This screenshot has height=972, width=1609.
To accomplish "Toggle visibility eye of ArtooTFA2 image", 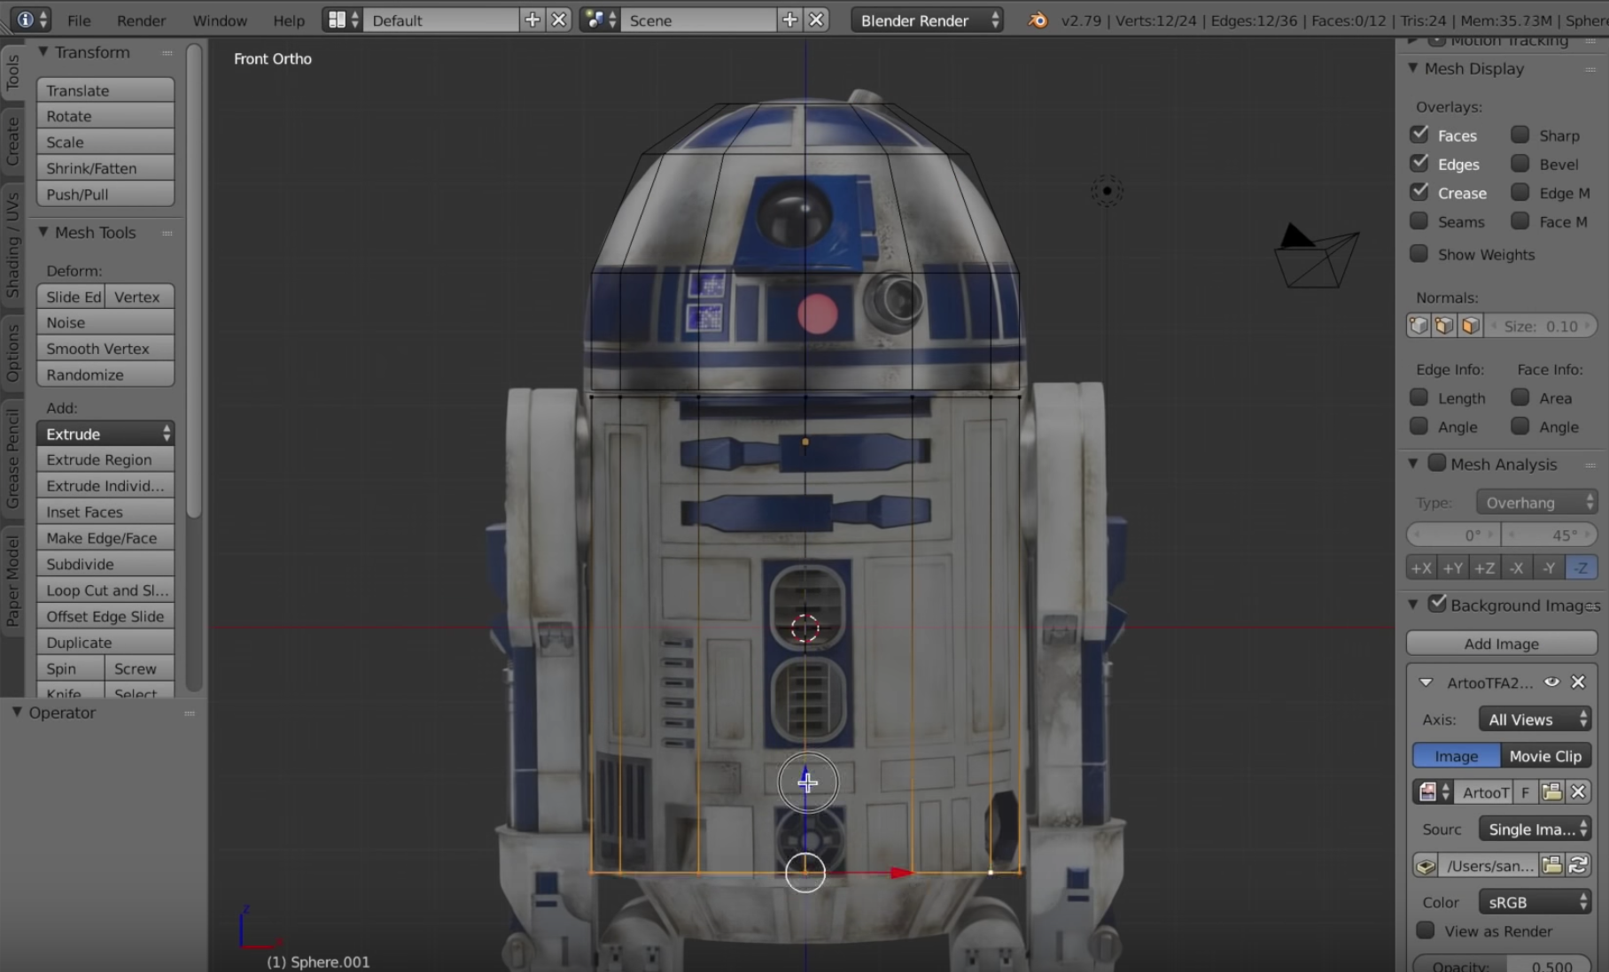I will pyautogui.click(x=1551, y=682).
